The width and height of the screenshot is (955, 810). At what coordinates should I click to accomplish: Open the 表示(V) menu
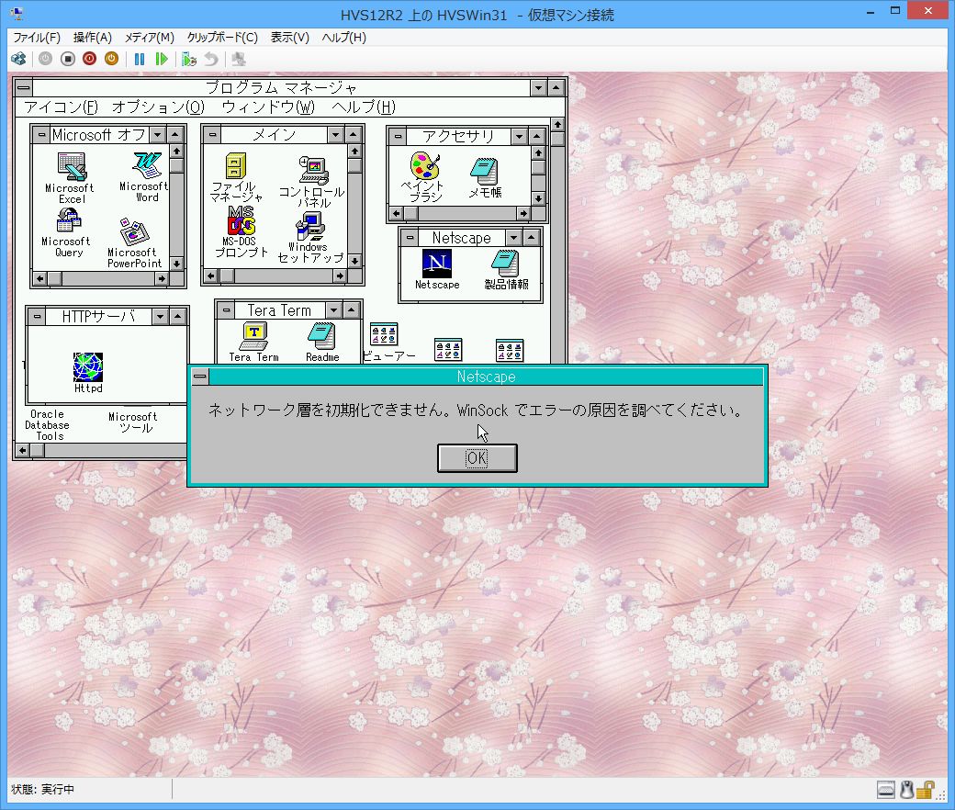290,37
